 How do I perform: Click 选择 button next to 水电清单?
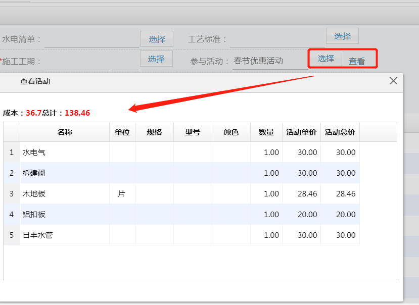pyautogui.click(x=157, y=39)
